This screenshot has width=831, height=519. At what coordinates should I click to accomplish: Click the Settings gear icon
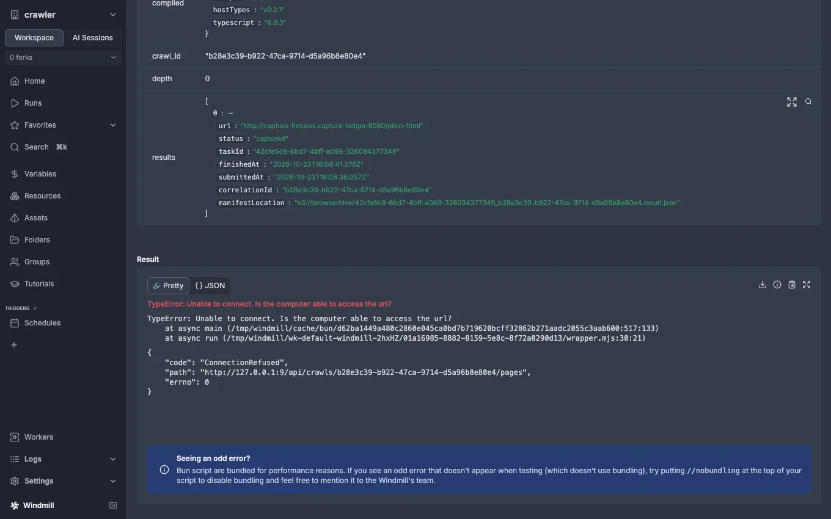tap(15, 481)
